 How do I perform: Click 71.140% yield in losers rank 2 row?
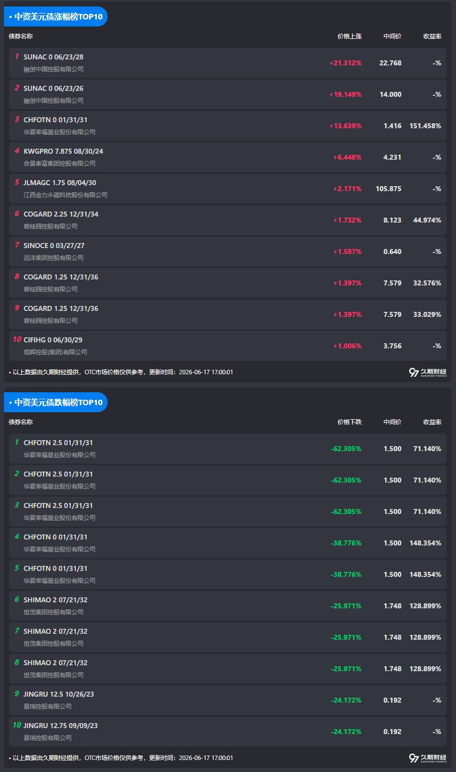pos(427,480)
